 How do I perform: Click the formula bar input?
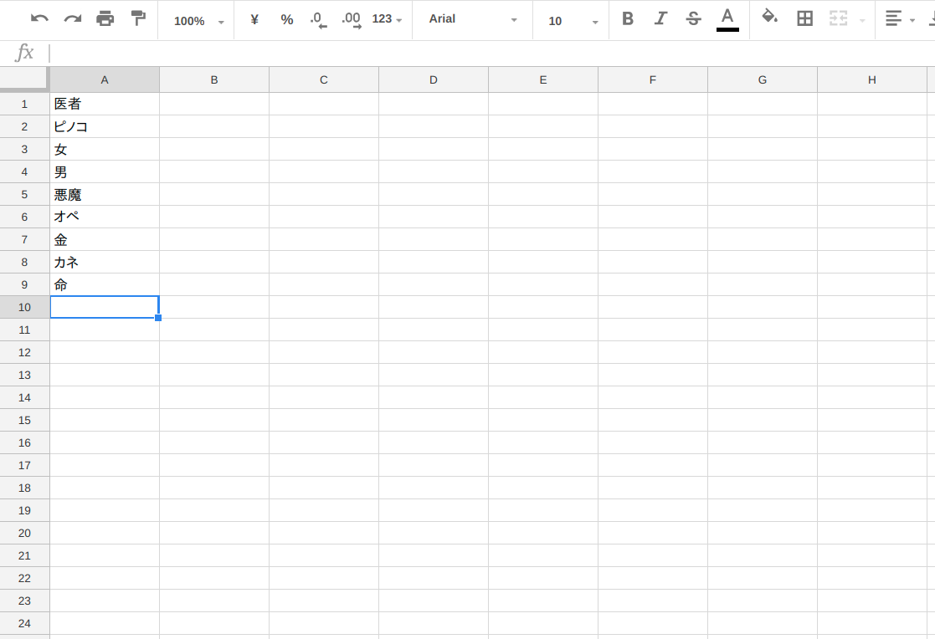coord(489,53)
